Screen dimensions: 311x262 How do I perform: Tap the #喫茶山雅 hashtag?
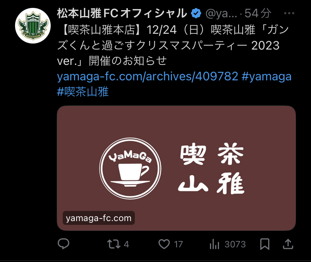(x=83, y=92)
